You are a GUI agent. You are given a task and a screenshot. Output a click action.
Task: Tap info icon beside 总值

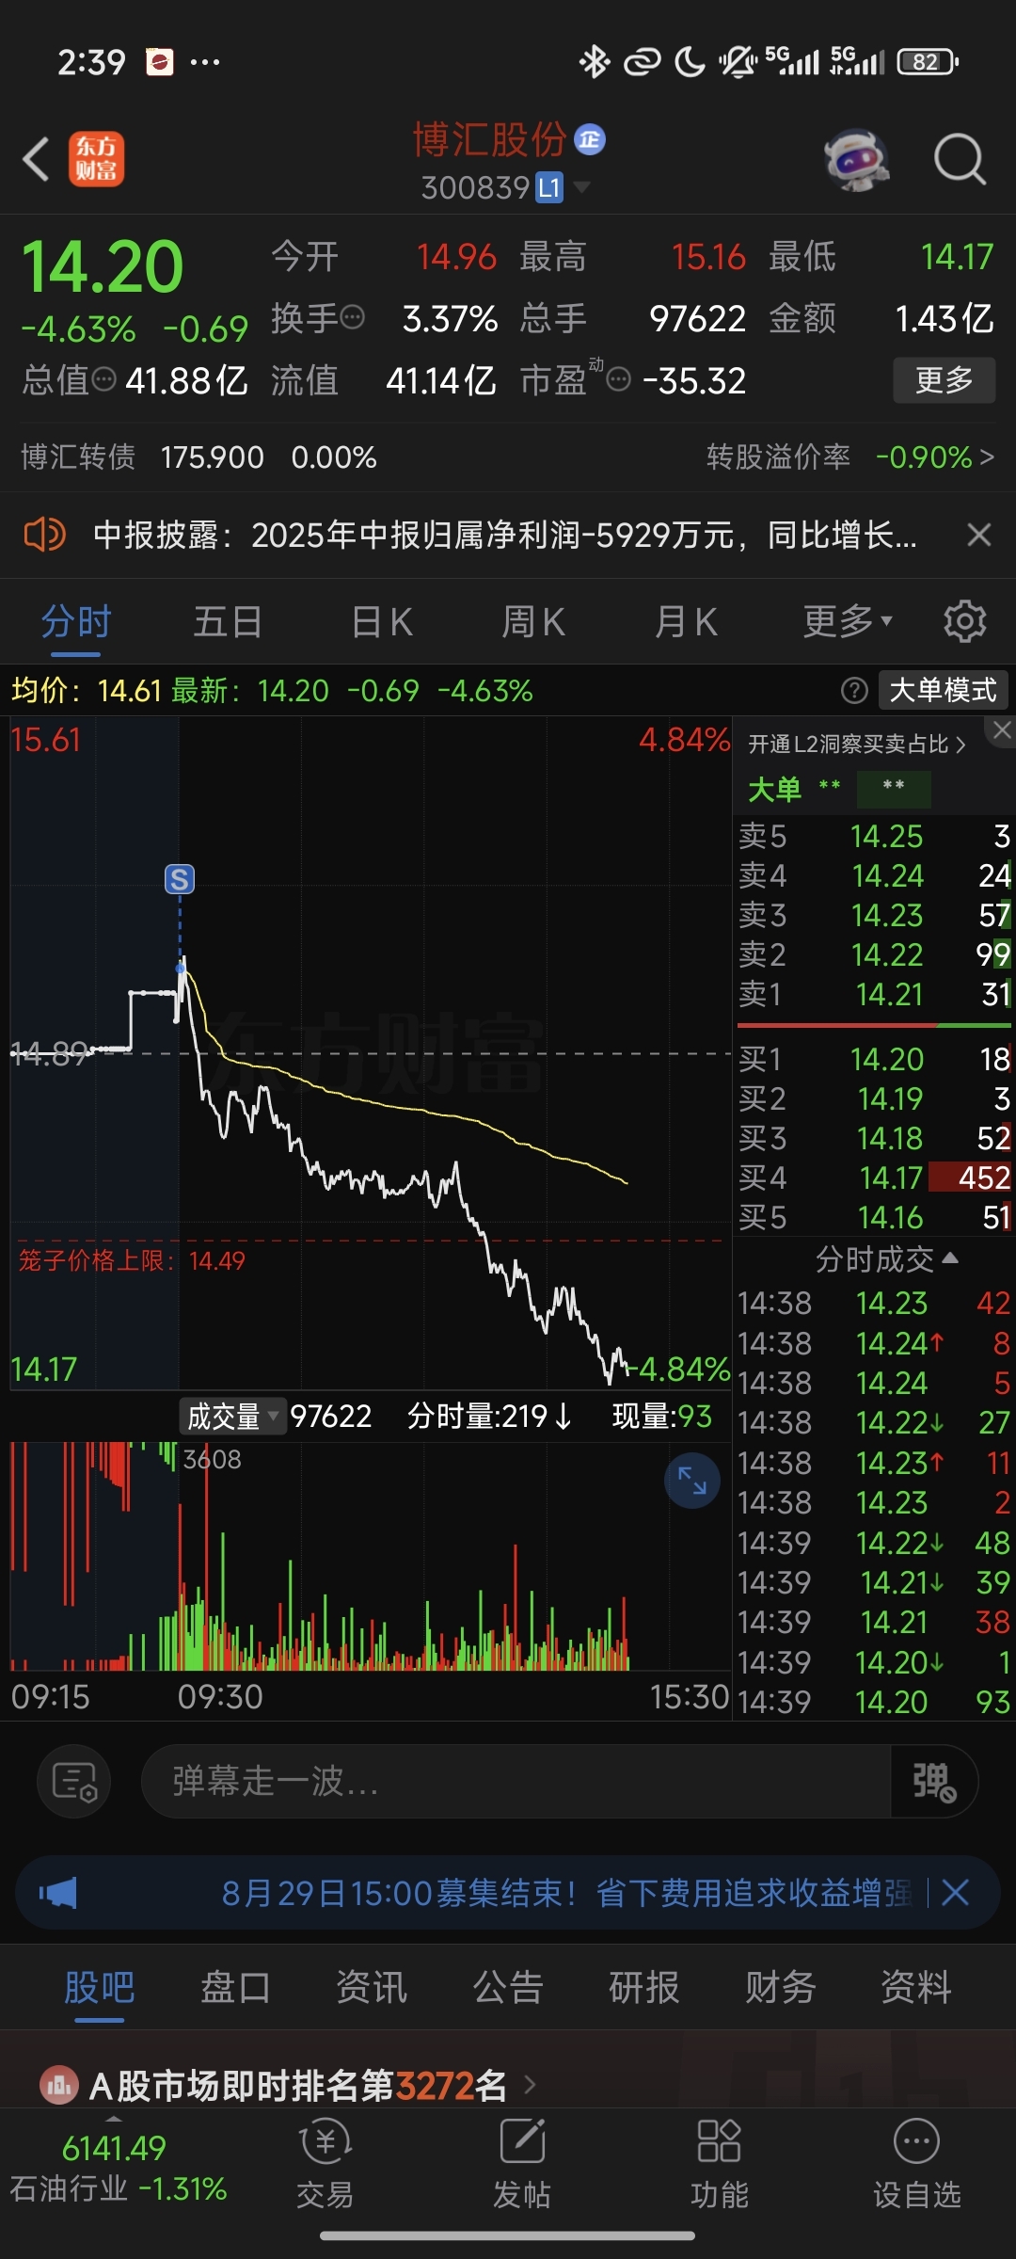(x=104, y=379)
